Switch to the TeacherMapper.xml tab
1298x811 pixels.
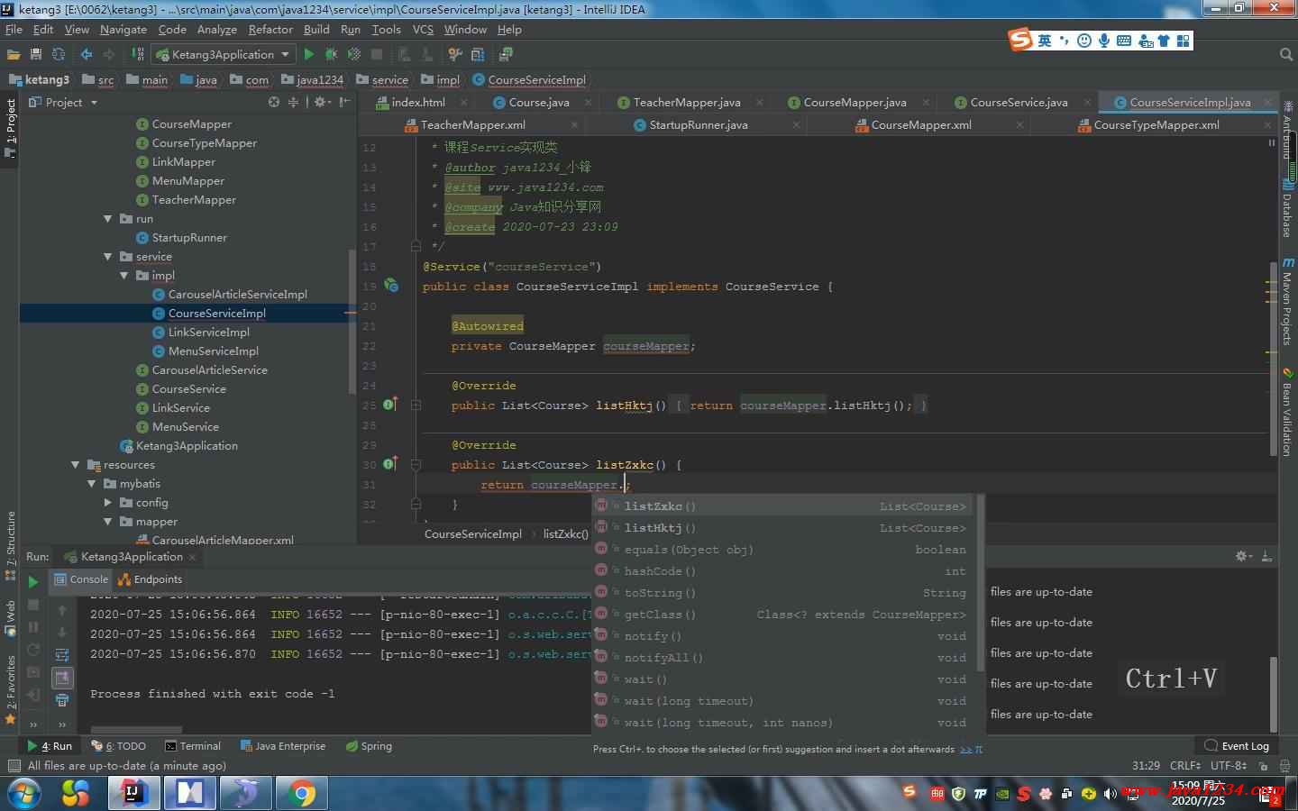(472, 124)
